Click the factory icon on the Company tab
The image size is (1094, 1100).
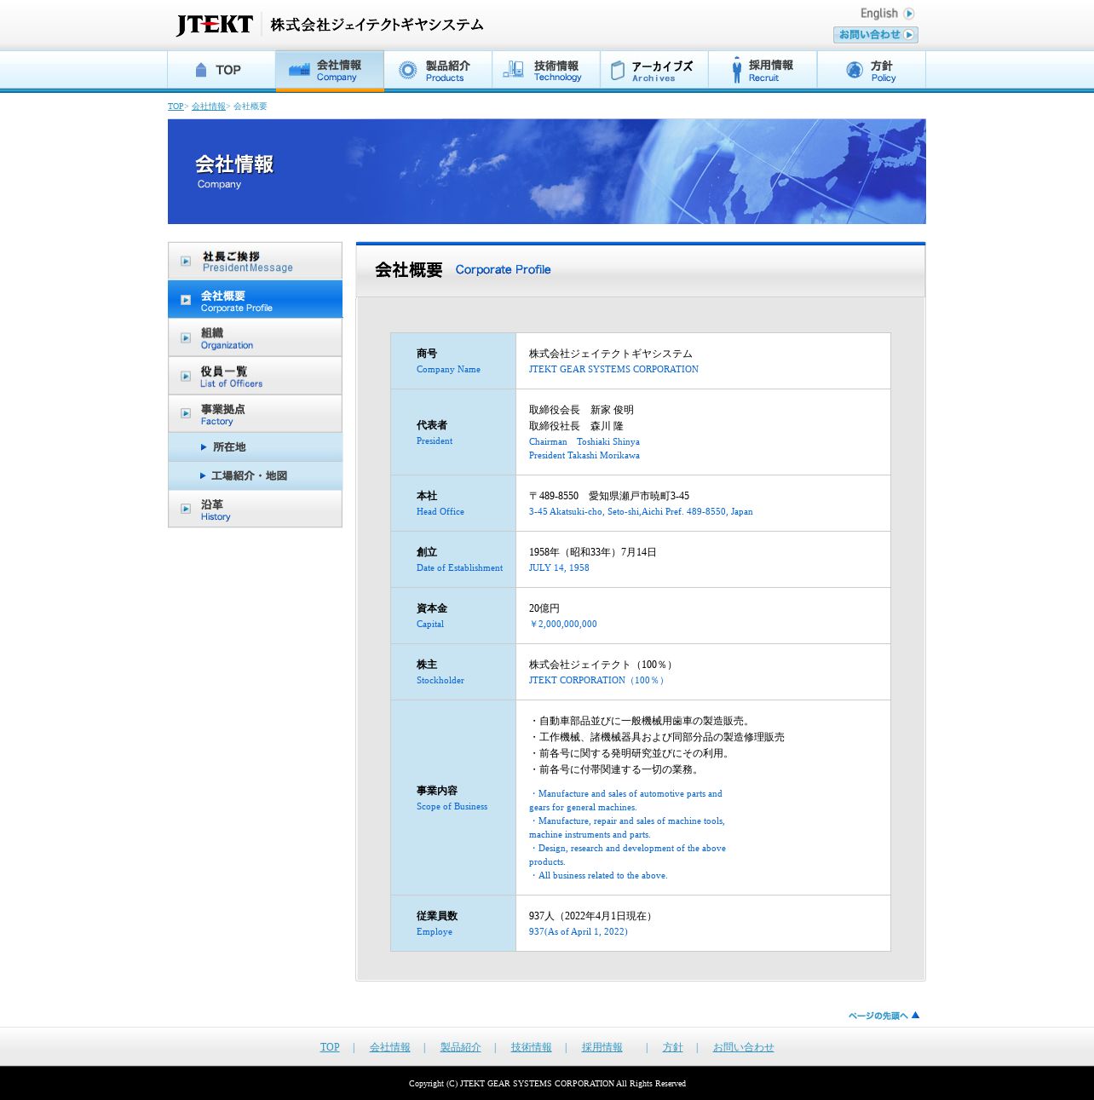pyautogui.click(x=299, y=70)
